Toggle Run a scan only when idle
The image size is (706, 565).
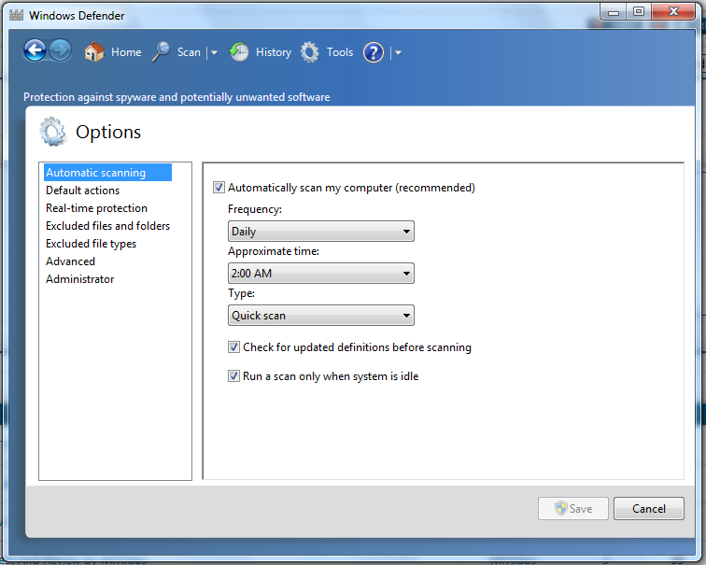point(233,376)
